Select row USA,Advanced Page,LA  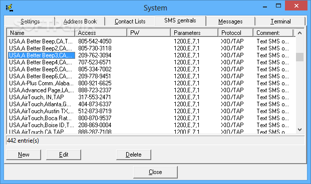click(x=152, y=90)
